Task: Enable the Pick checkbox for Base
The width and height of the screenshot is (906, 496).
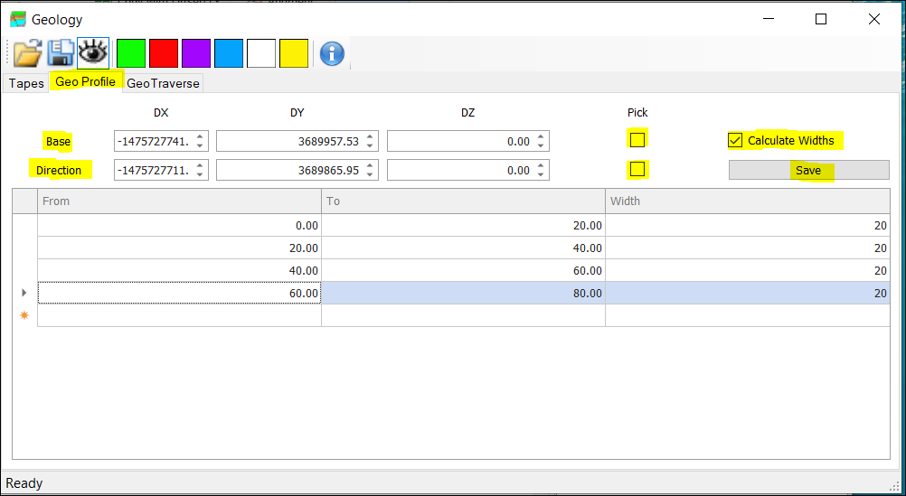Action: [637, 140]
